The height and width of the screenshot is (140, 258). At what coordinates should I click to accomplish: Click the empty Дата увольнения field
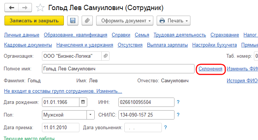[x=143, y=127]
